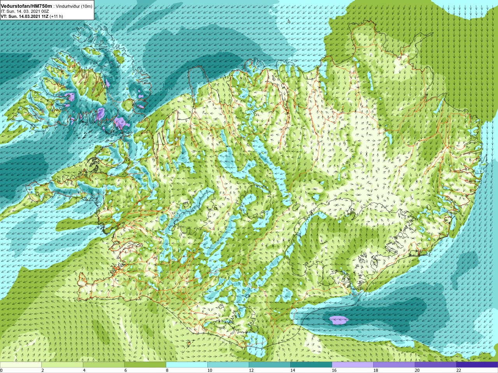Click the legend tick label '16'
Viewport: 498px width, 373px height.
coord(333,370)
